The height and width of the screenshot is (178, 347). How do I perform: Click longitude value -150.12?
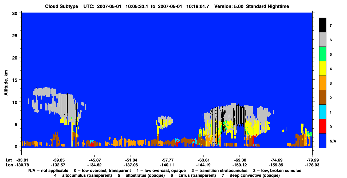(240, 165)
